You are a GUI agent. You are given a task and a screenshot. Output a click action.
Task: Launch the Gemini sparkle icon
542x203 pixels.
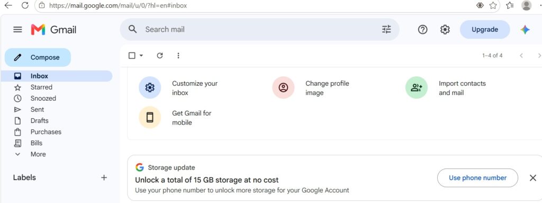(525, 30)
